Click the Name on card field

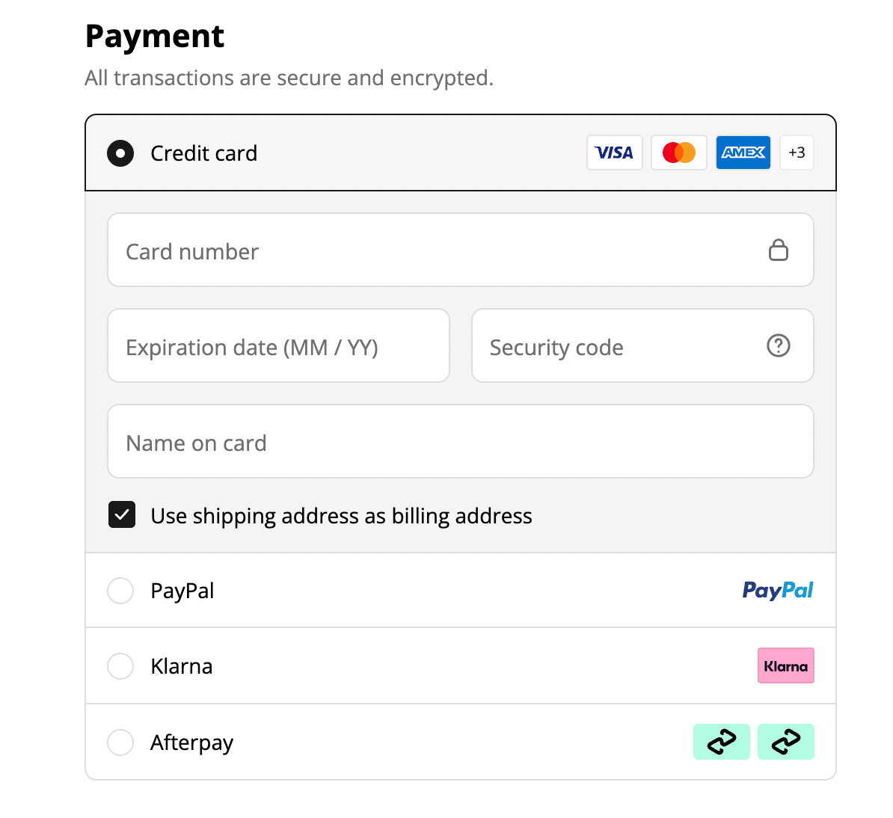pyautogui.click(x=460, y=442)
